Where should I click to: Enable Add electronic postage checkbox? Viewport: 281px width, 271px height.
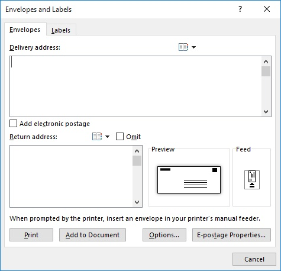pos(14,124)
